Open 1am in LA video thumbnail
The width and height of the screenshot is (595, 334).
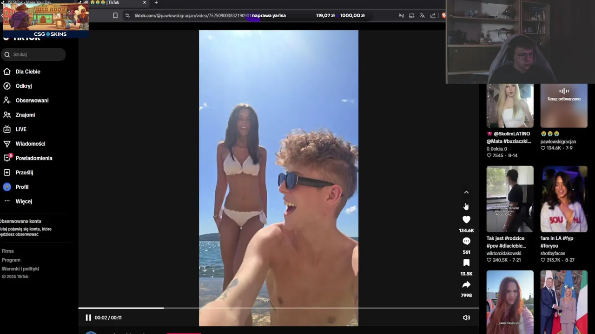click(564, 199)
